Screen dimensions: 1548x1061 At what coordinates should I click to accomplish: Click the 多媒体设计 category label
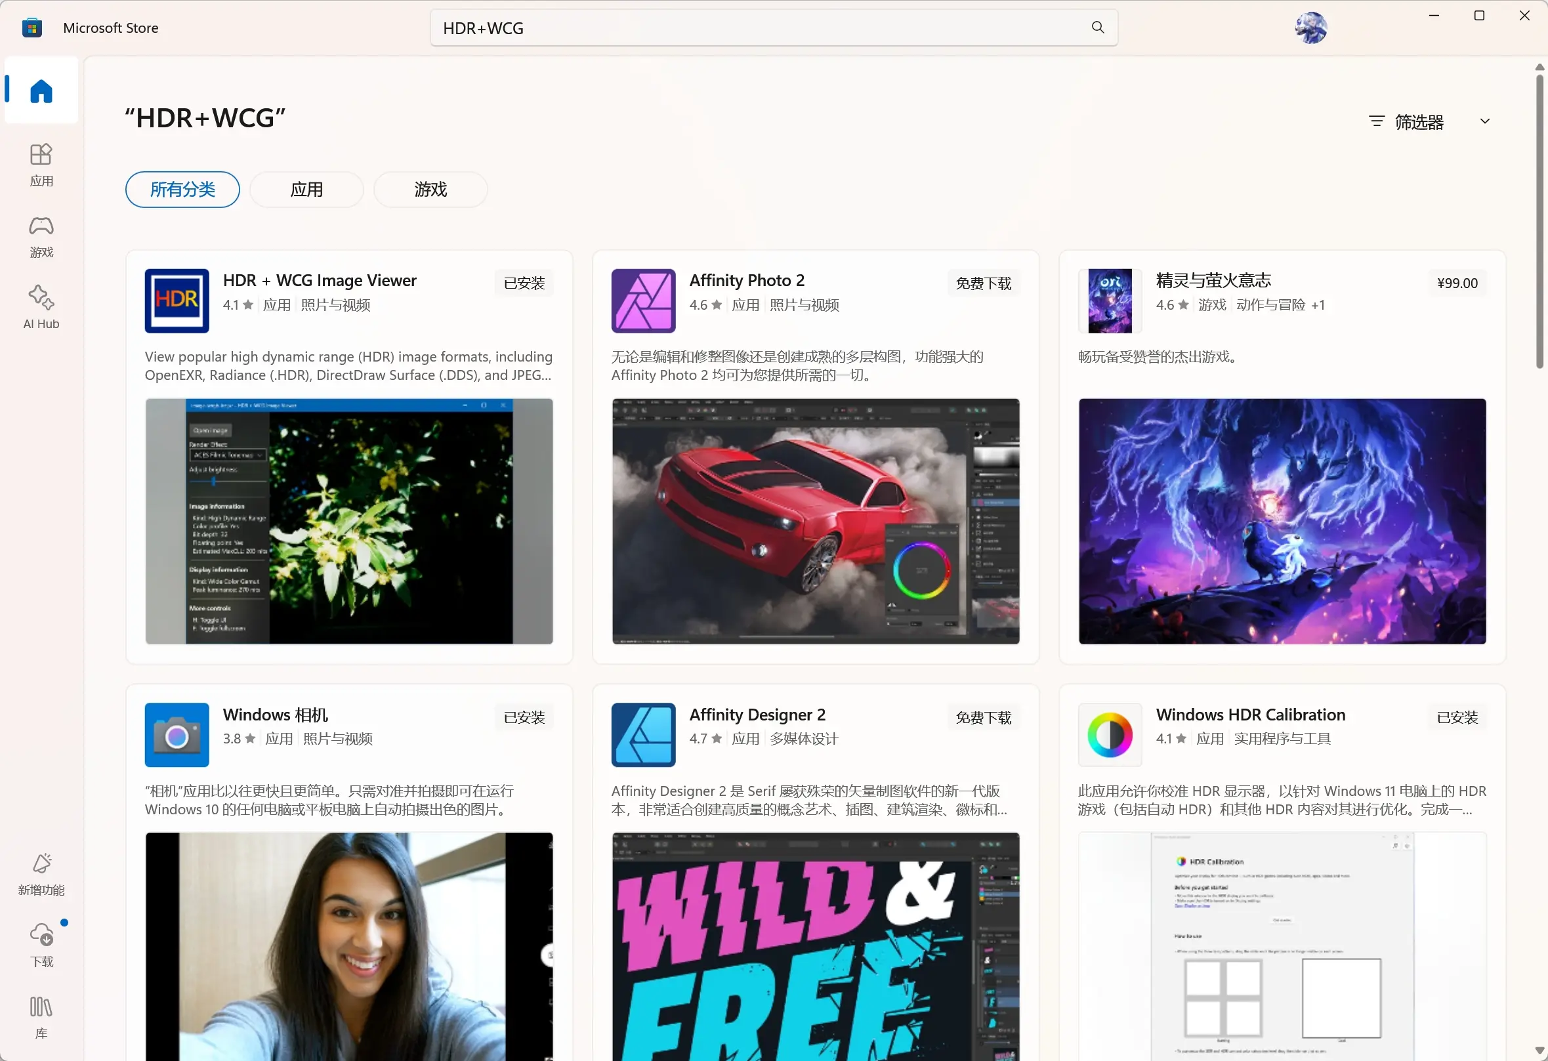click(x=804, y=738)
